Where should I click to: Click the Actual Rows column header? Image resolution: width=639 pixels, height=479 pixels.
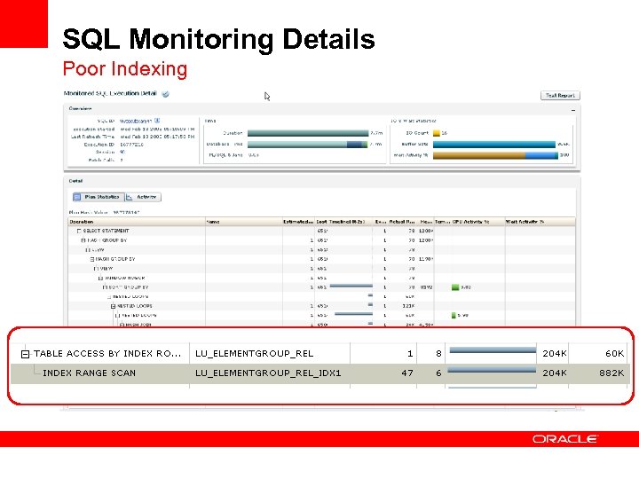(402, 222)
